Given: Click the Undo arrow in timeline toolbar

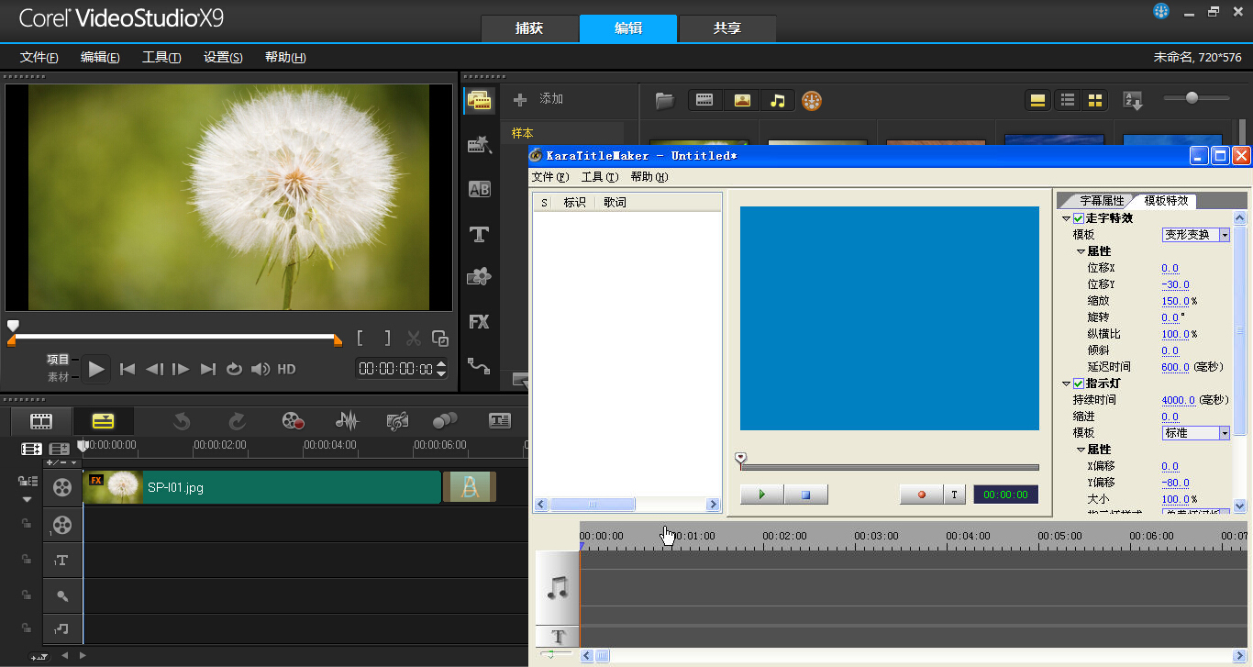Looking at the screenshot, I should coord(181,421).
